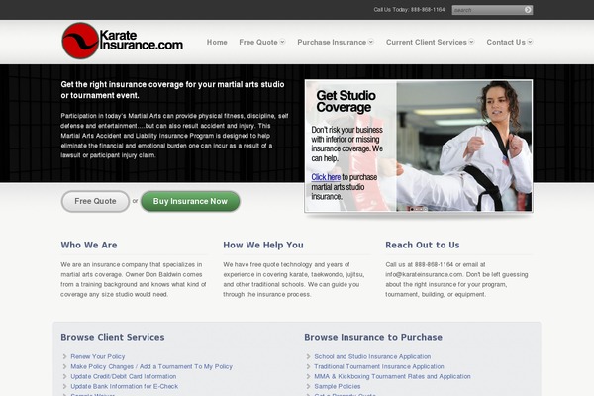
Task: Expand the Free Quote dropdown arrow
Action: click(282, 42)
